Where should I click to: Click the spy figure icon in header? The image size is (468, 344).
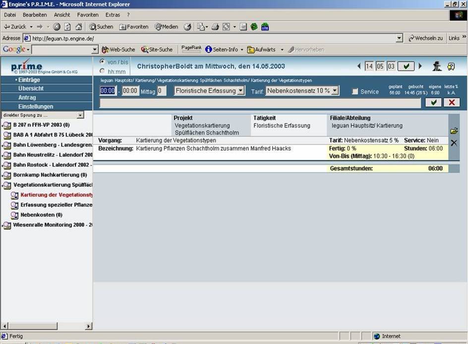point(437,66)
